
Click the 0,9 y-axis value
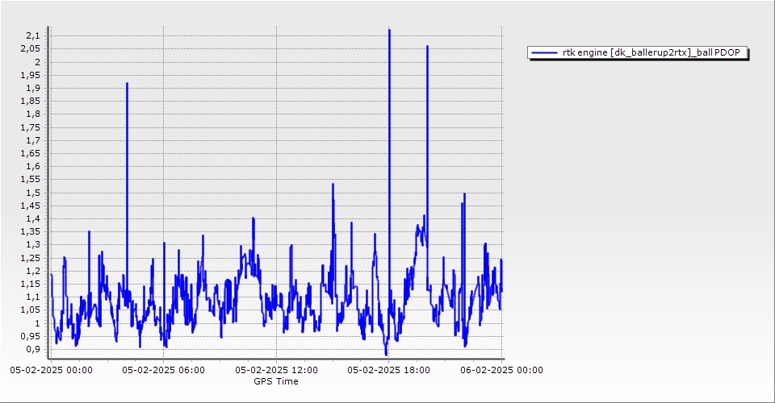[x=32, y=349]
